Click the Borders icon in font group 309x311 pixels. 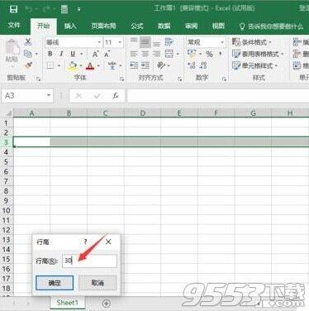(x=50, y=65)
